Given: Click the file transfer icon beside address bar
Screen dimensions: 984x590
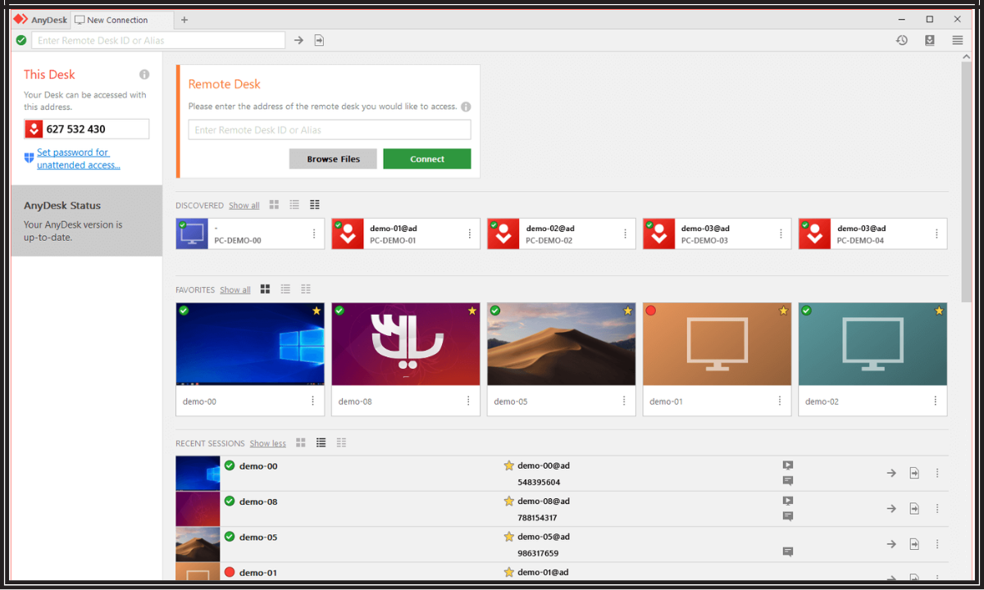Looking at the screenshot, I should click(319, 40).
